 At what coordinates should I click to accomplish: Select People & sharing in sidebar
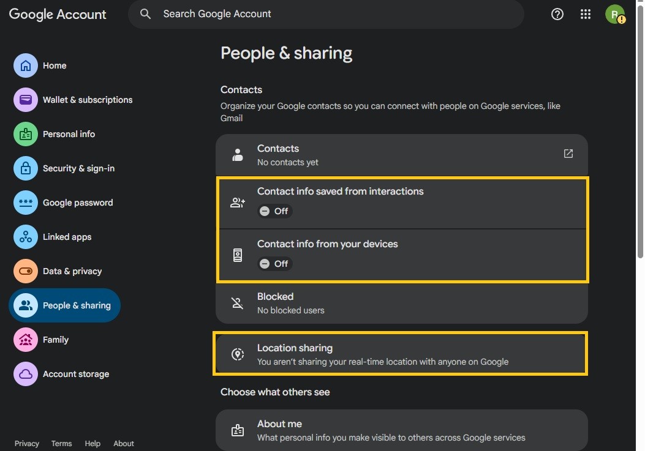tap(64, 305)
